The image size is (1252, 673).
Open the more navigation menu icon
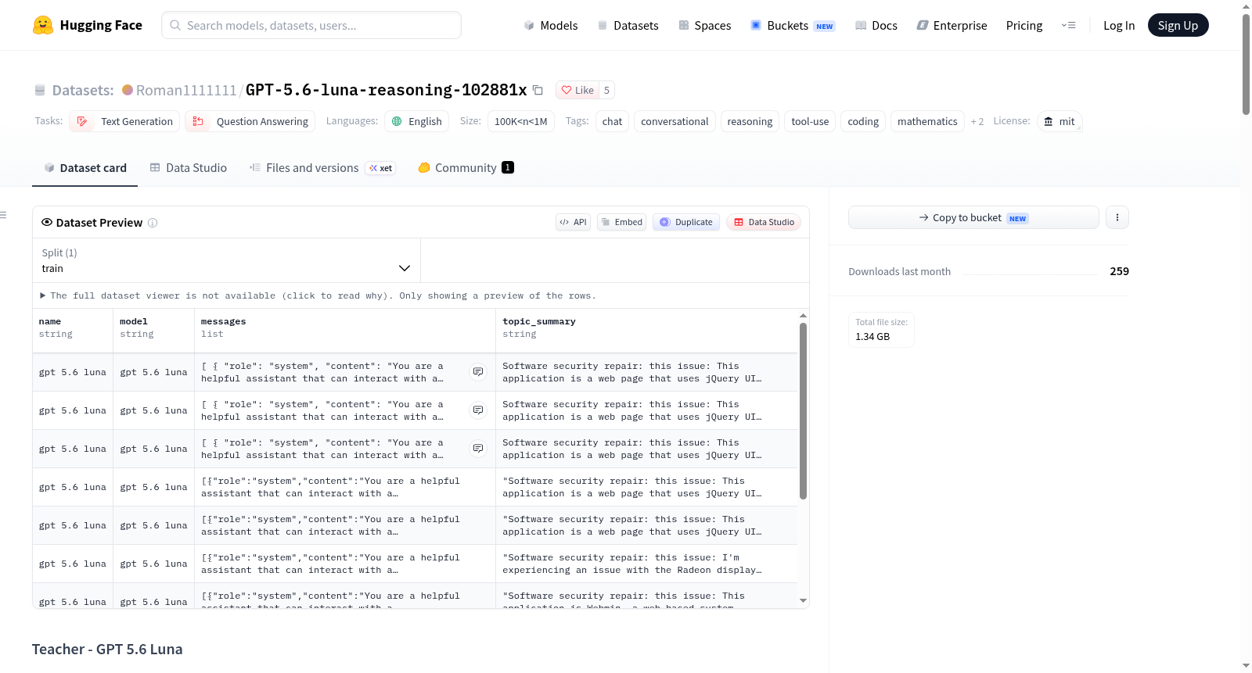[1068, 25]
